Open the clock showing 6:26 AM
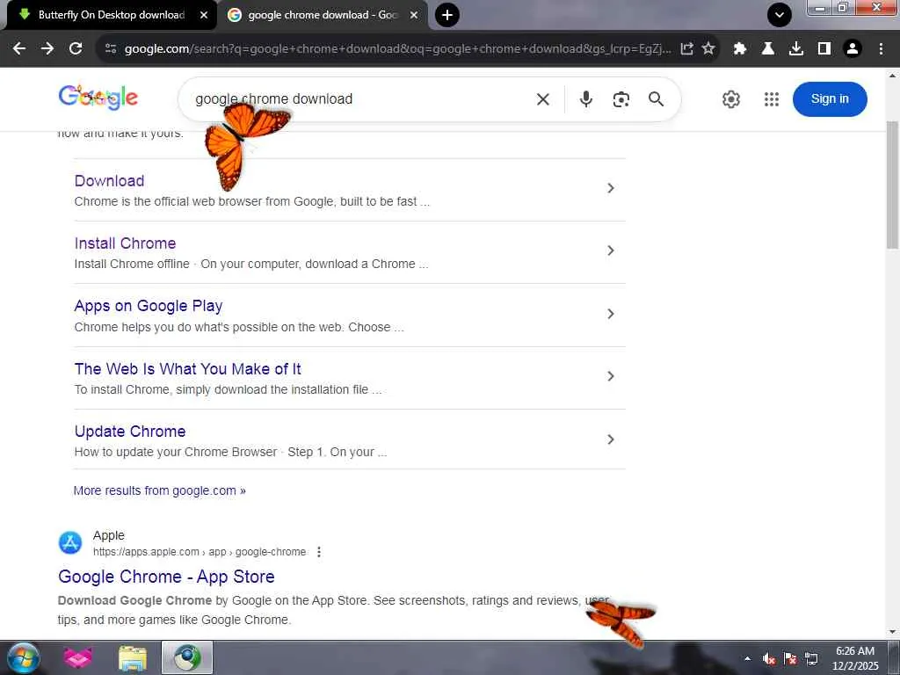This screenshot has height=675, width=900. pos(855,658)
